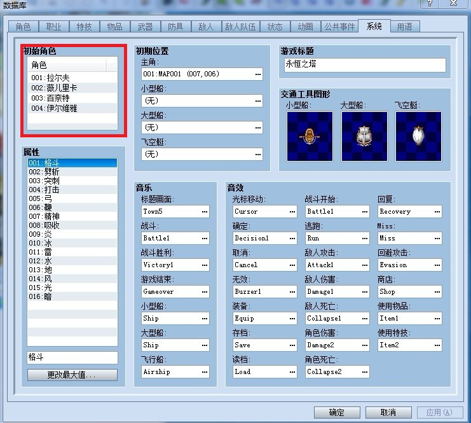Image resolution: width=471 pixels, height=423 pixels.
Task: Open the 公共事件 tab
Action: [339, 27]
